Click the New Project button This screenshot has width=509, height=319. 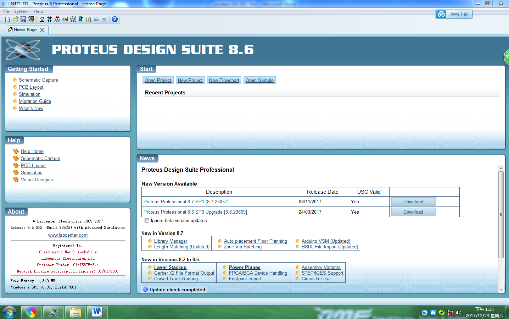coord(190,81)
